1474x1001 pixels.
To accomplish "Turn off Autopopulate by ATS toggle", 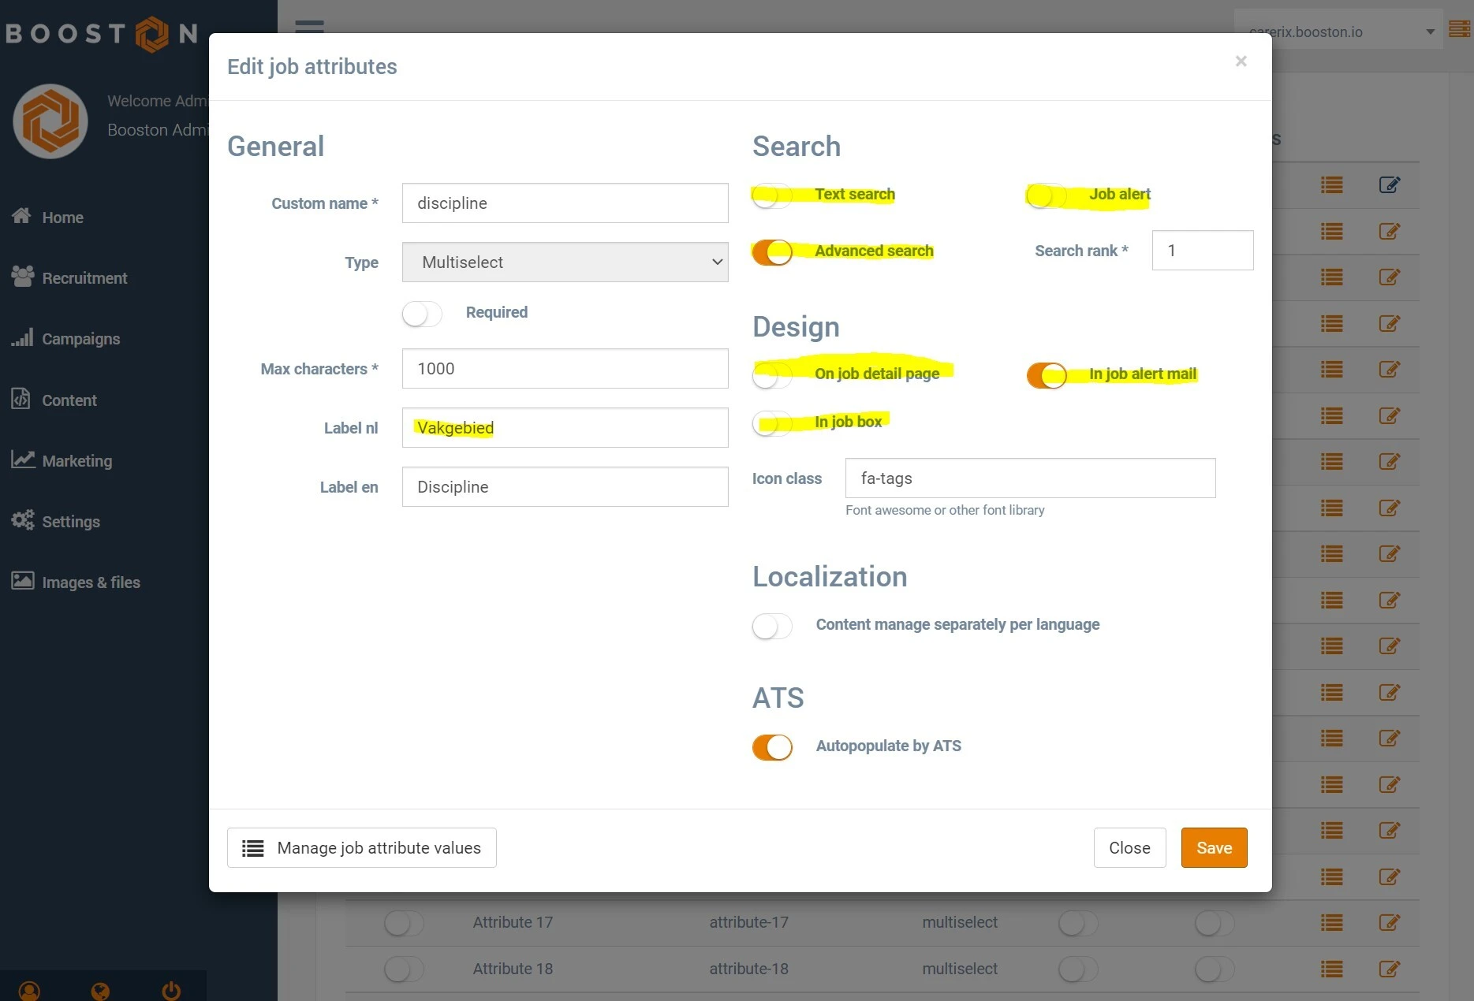I will [x=771, y=747].
